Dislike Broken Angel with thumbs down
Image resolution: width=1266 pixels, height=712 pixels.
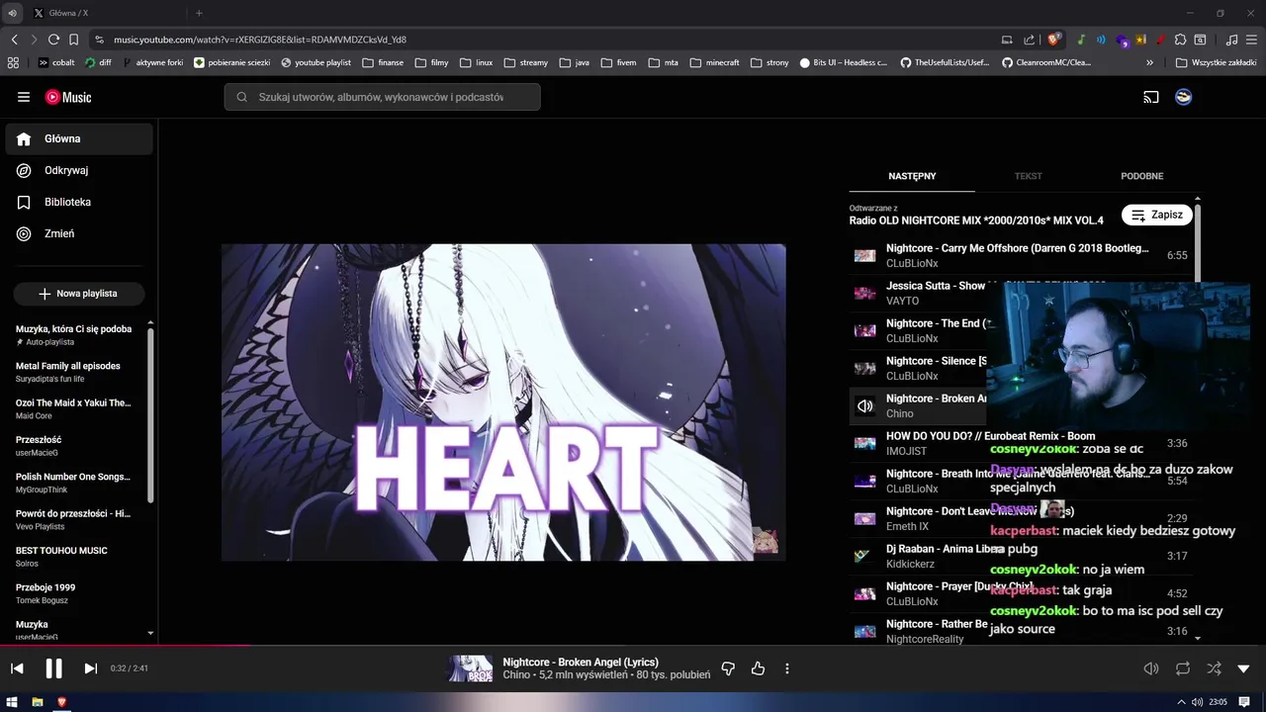point(728,668)
